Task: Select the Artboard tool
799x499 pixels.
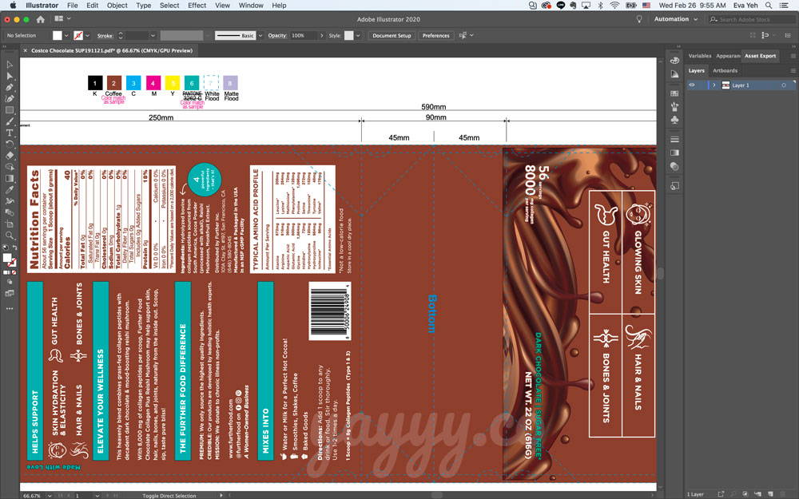Action: click(x=9, y=224)
